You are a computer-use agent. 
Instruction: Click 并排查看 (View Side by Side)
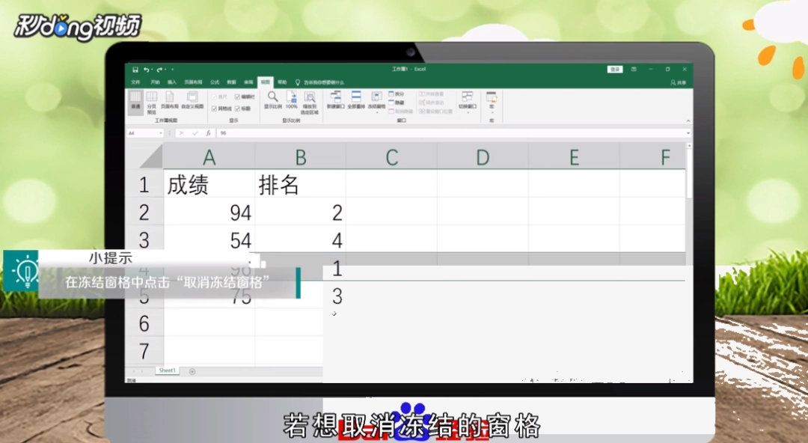pos(432,94)
